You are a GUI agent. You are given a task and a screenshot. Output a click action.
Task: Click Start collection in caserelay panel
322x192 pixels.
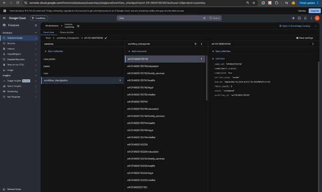(54, 51)
